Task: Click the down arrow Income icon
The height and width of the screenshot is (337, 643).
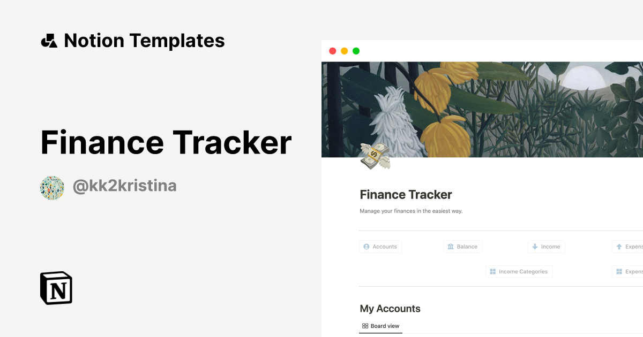Action: (535, 247)
